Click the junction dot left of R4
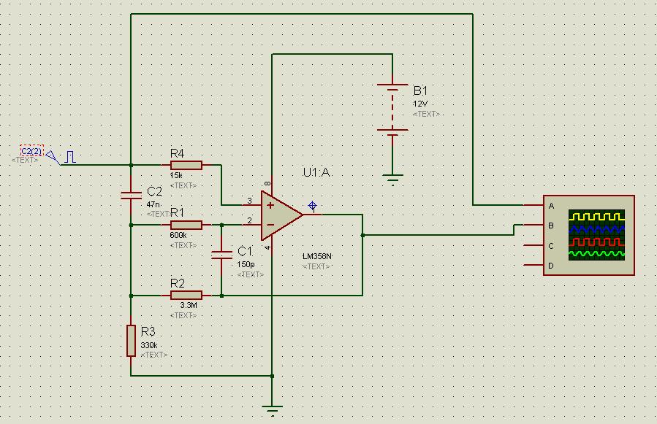The image size is (657, 424). [131, 165]
